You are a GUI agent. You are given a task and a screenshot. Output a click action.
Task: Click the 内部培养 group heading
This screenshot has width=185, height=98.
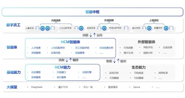coord(56,21)
